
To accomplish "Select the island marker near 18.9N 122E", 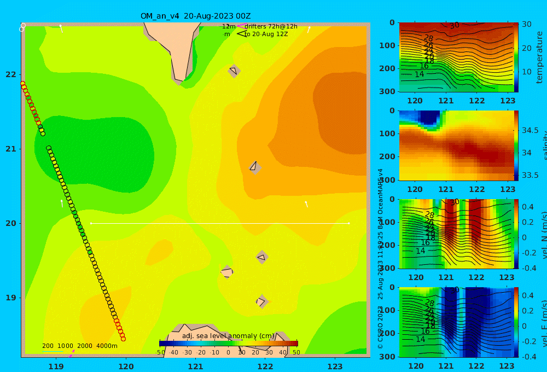I will click(262, 301).
